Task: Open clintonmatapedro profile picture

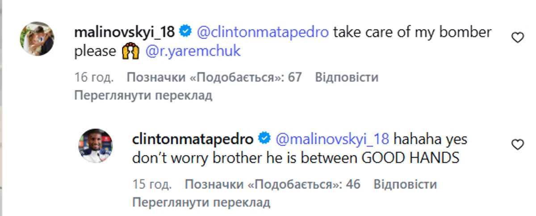Action: [96, 145]
